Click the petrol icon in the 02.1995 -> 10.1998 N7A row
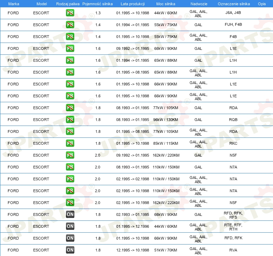The width and height of the screenshot is (273, 256). tap(70, 191)
